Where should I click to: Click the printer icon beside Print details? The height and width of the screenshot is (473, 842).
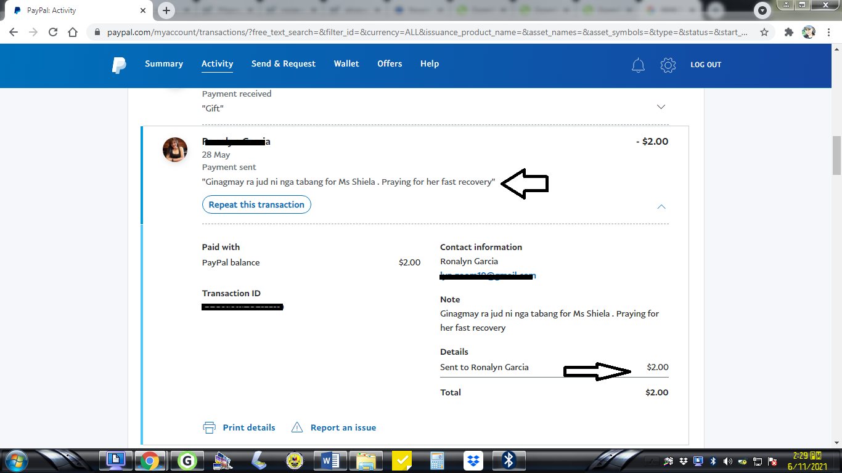(210, 427)
